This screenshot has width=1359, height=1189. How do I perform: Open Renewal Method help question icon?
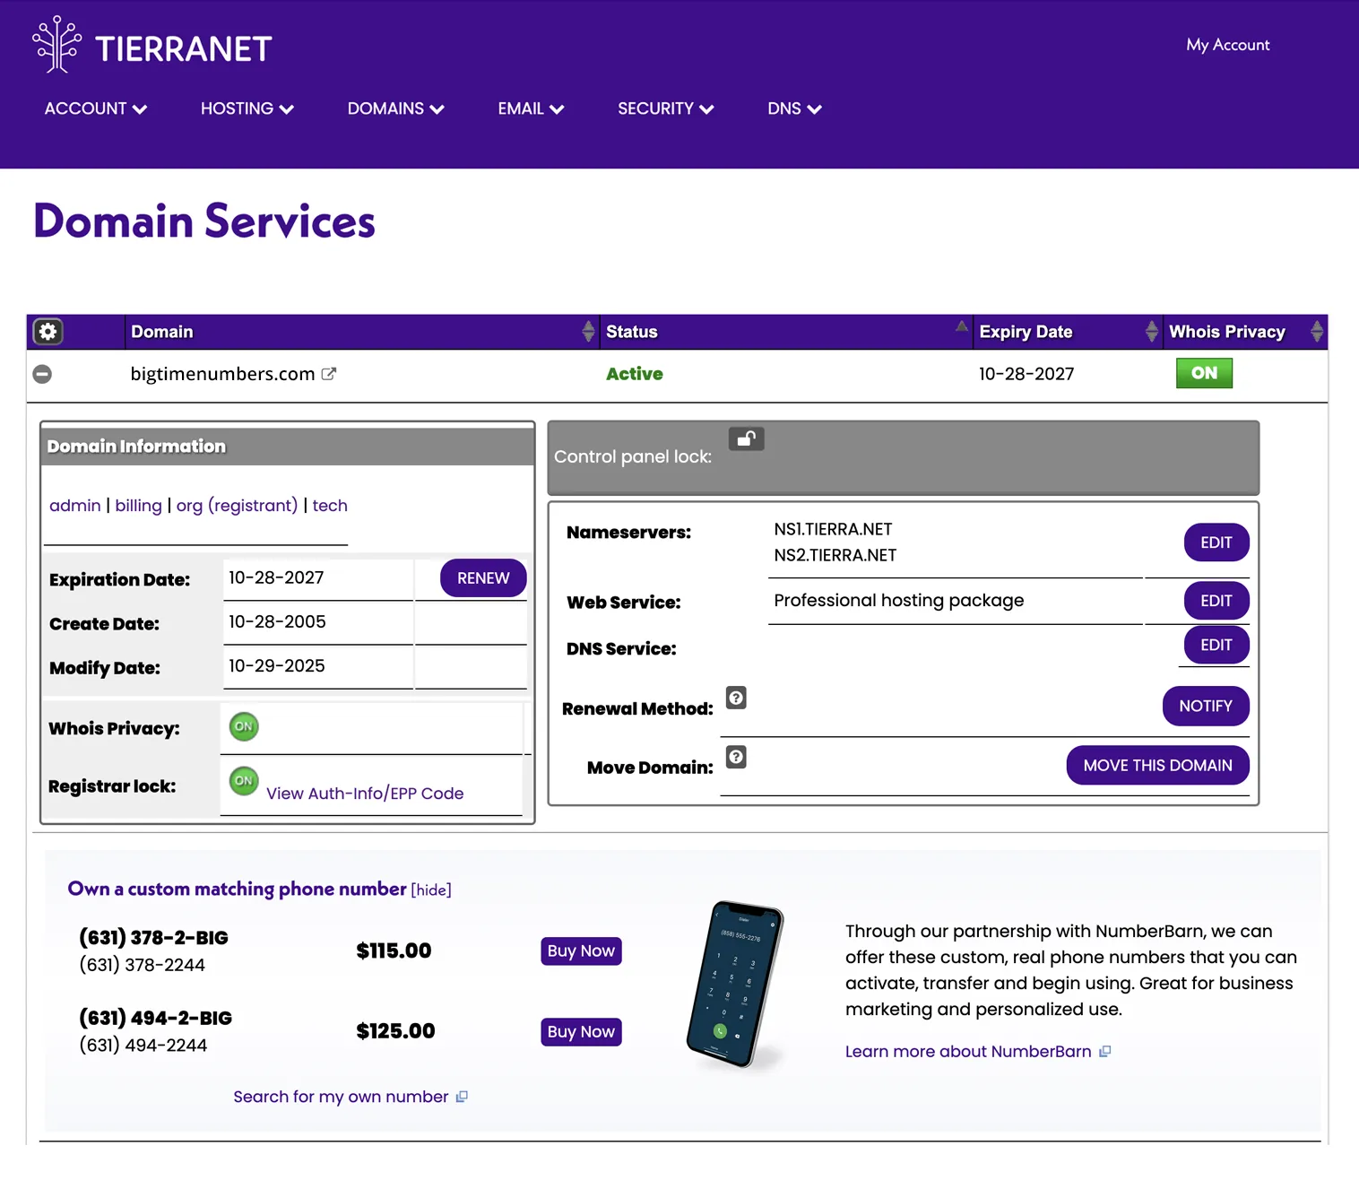point(736,698)
